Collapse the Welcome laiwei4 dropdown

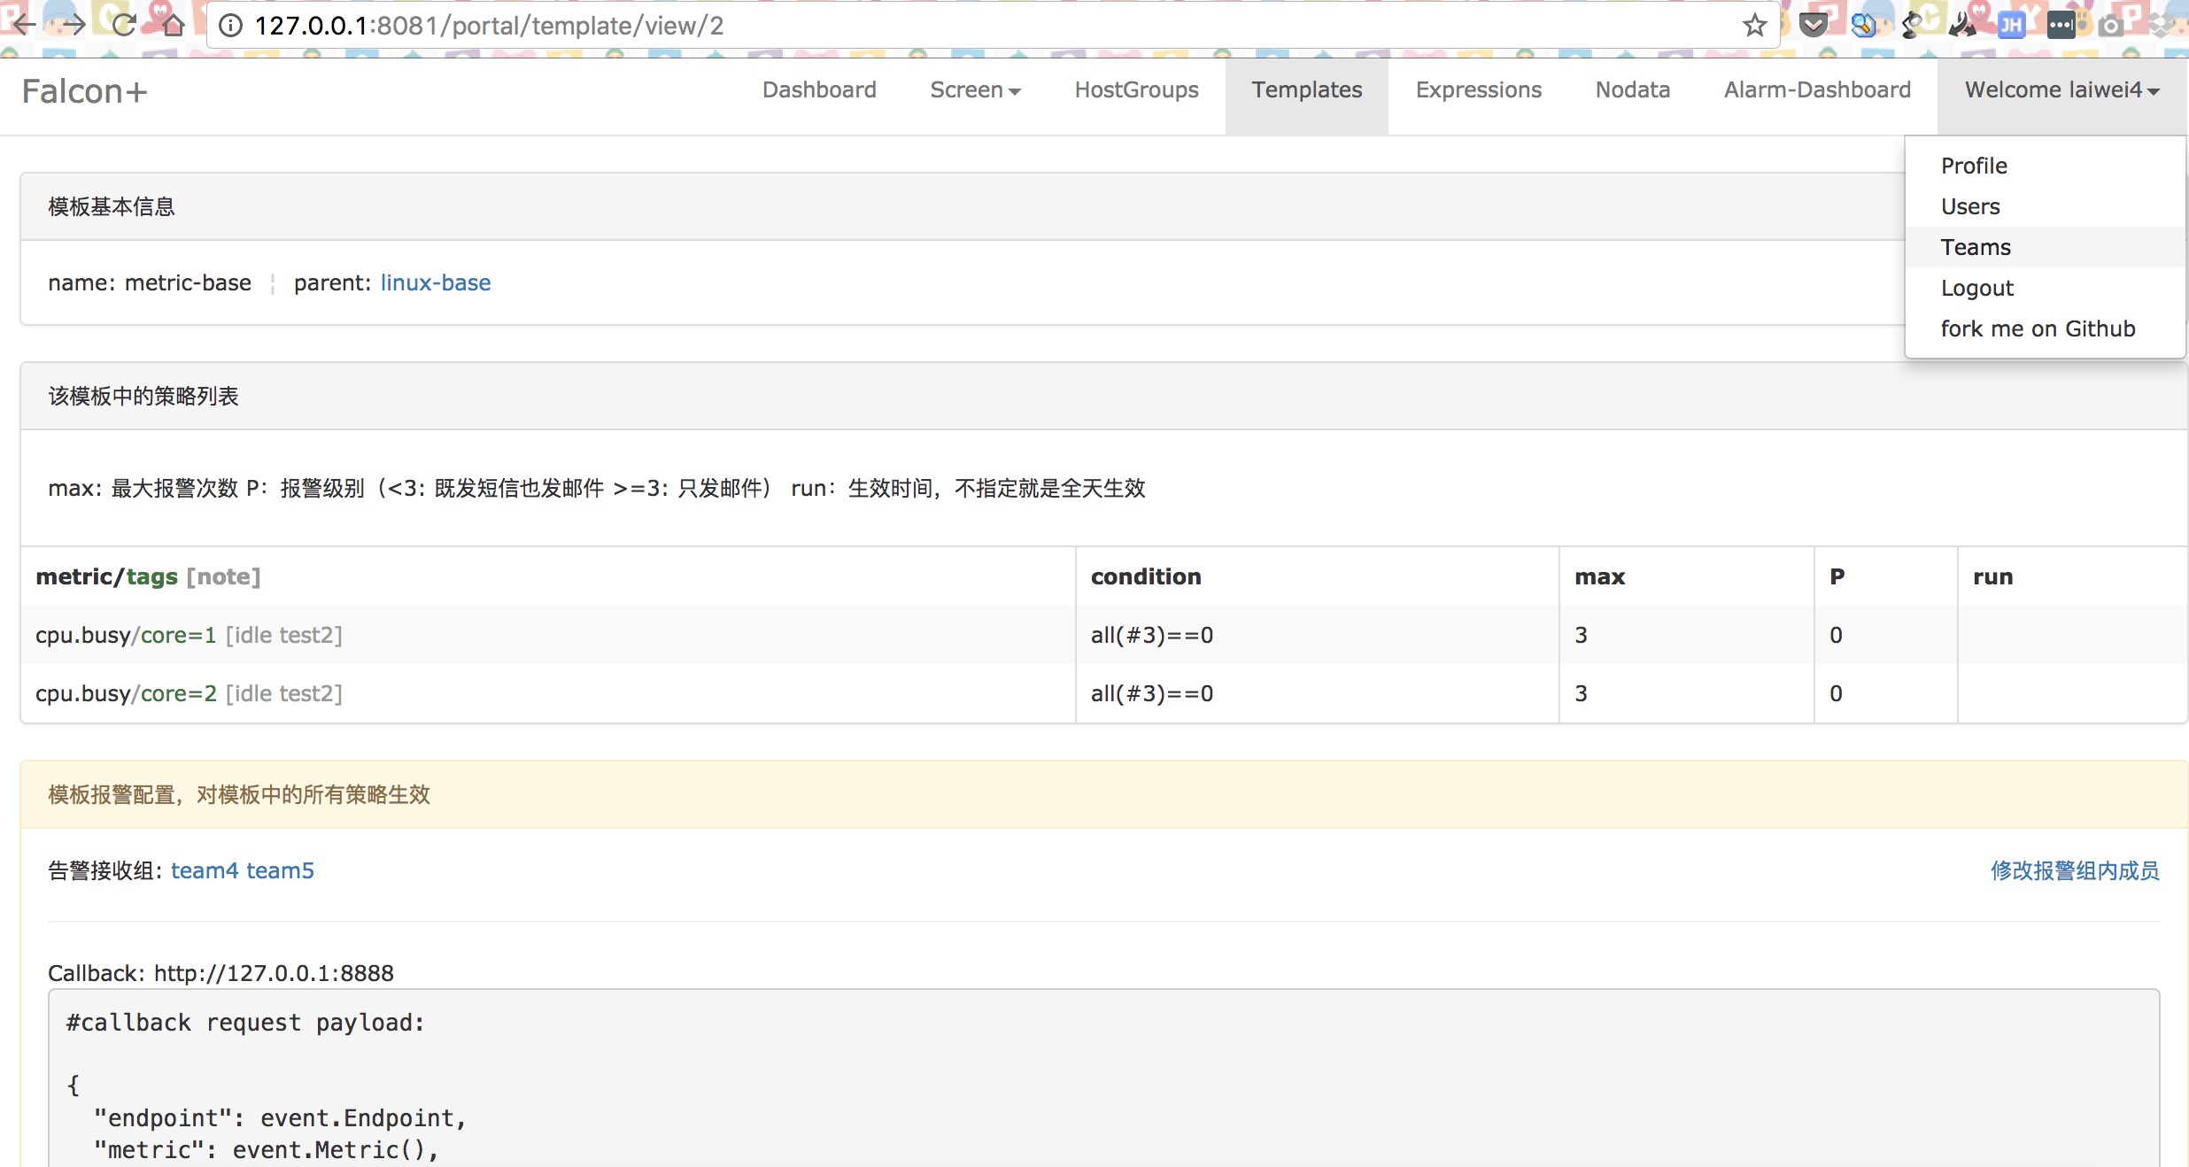(2061, 90)
